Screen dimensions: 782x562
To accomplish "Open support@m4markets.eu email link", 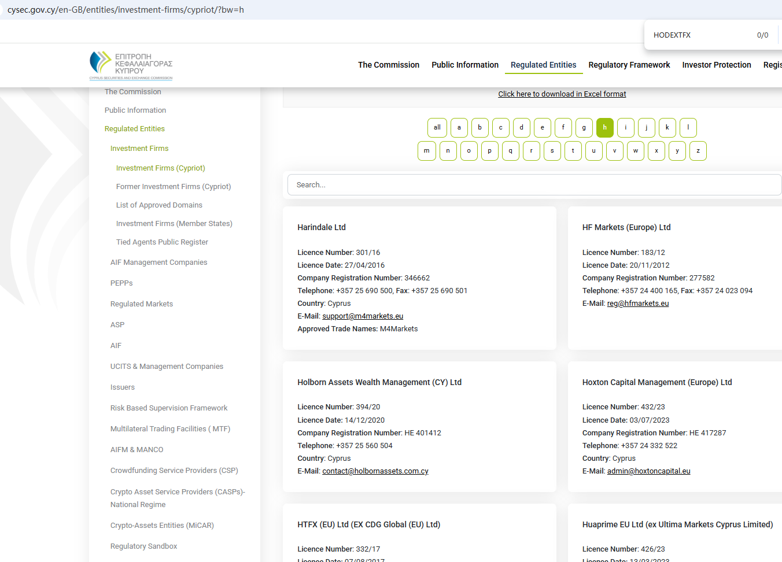I will 363,316.
